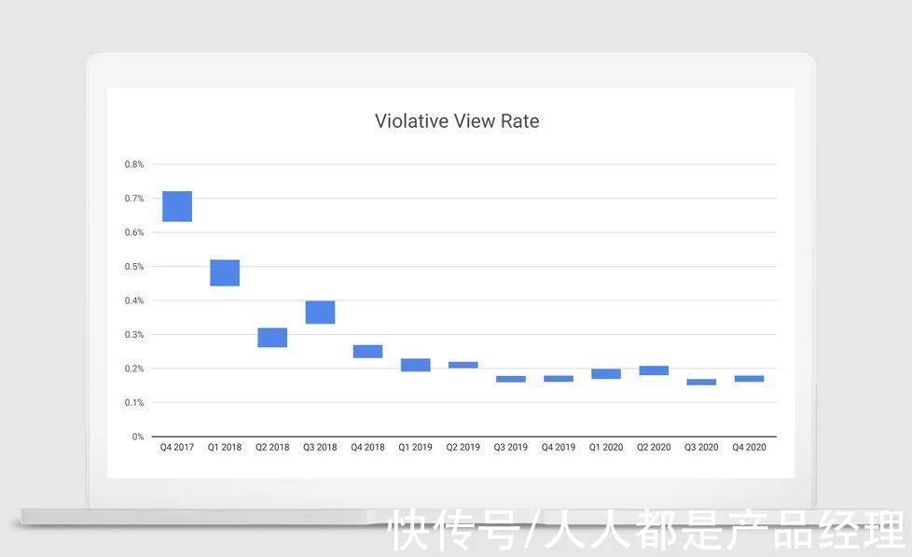
Task: Pick the Q1 2019 bar
Action: point(415,365)
